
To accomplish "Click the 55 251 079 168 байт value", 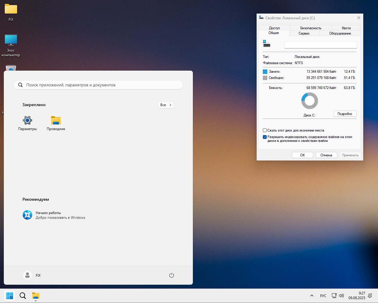I will pos(321,78).
